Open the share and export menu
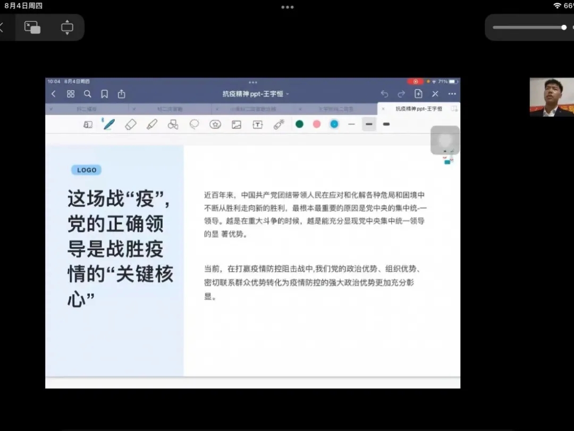The height and width of the screenshot is (431, 574). 122,94
